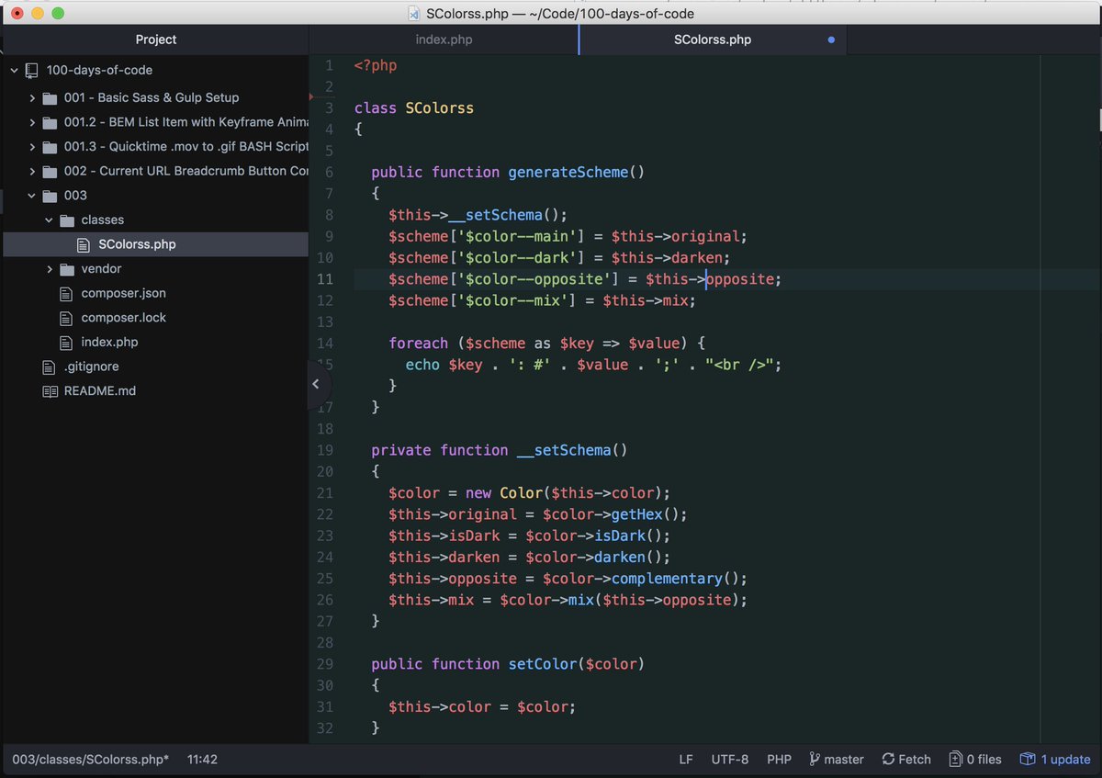Image resolution: width=1102 pixels, height=778 pixels.
Task: Expand the 002 - Current URL Breadcrumb folder
Action: point(32,171)
